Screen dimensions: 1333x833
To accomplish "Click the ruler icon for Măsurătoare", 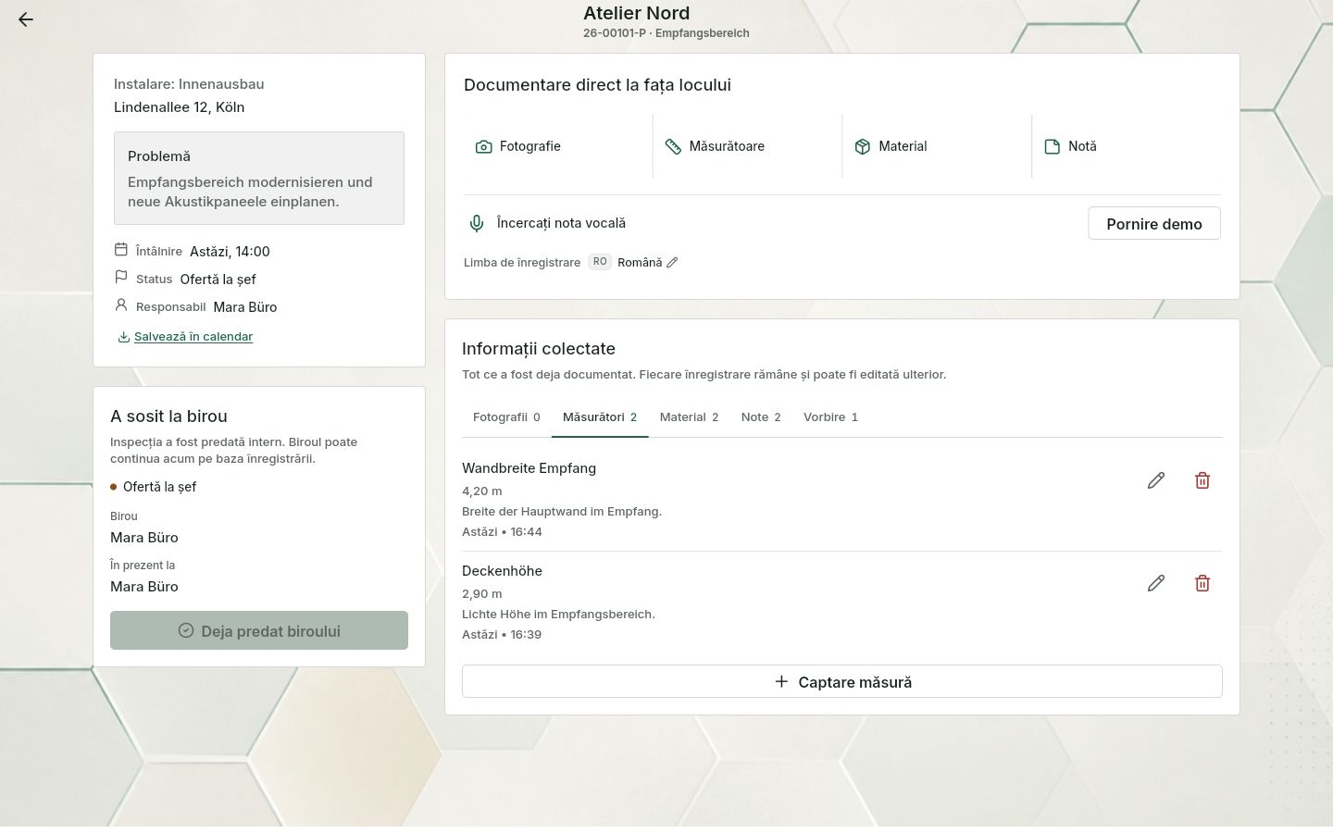I will [x=673, y=146].
